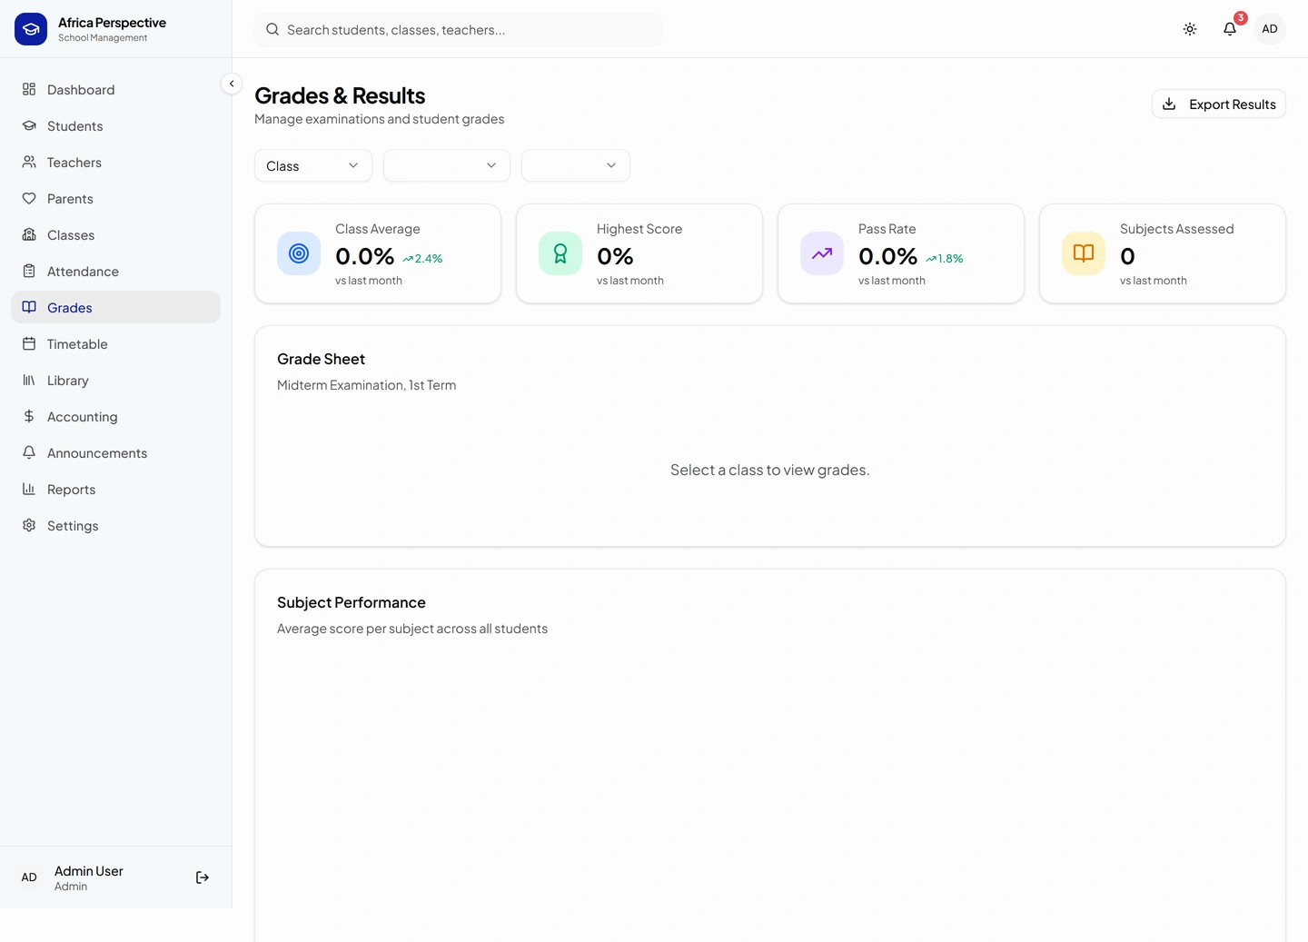Click 'Select a class to view grades.' message
The width and height of the screenshot is (1308, 942).
click(x=770, y=470)
